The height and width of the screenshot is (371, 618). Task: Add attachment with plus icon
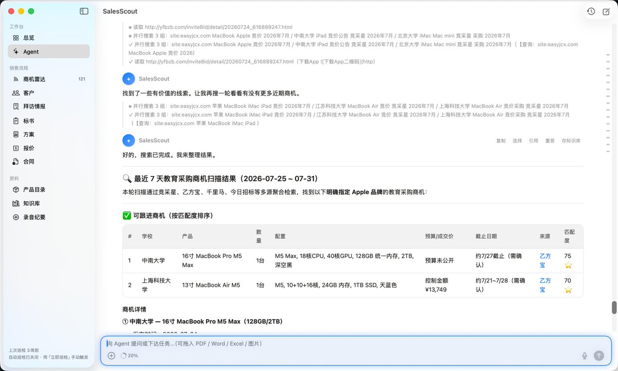point(111,356)
